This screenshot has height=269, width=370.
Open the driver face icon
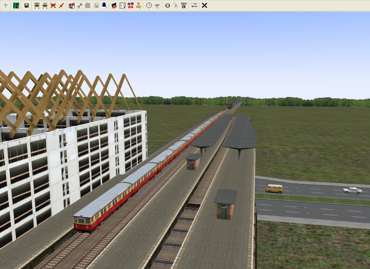pyautogui.click(x=114, y=5)
